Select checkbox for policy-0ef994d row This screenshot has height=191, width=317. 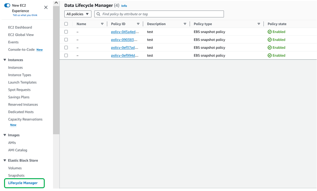pyautogui.click(x=66, y=56)
